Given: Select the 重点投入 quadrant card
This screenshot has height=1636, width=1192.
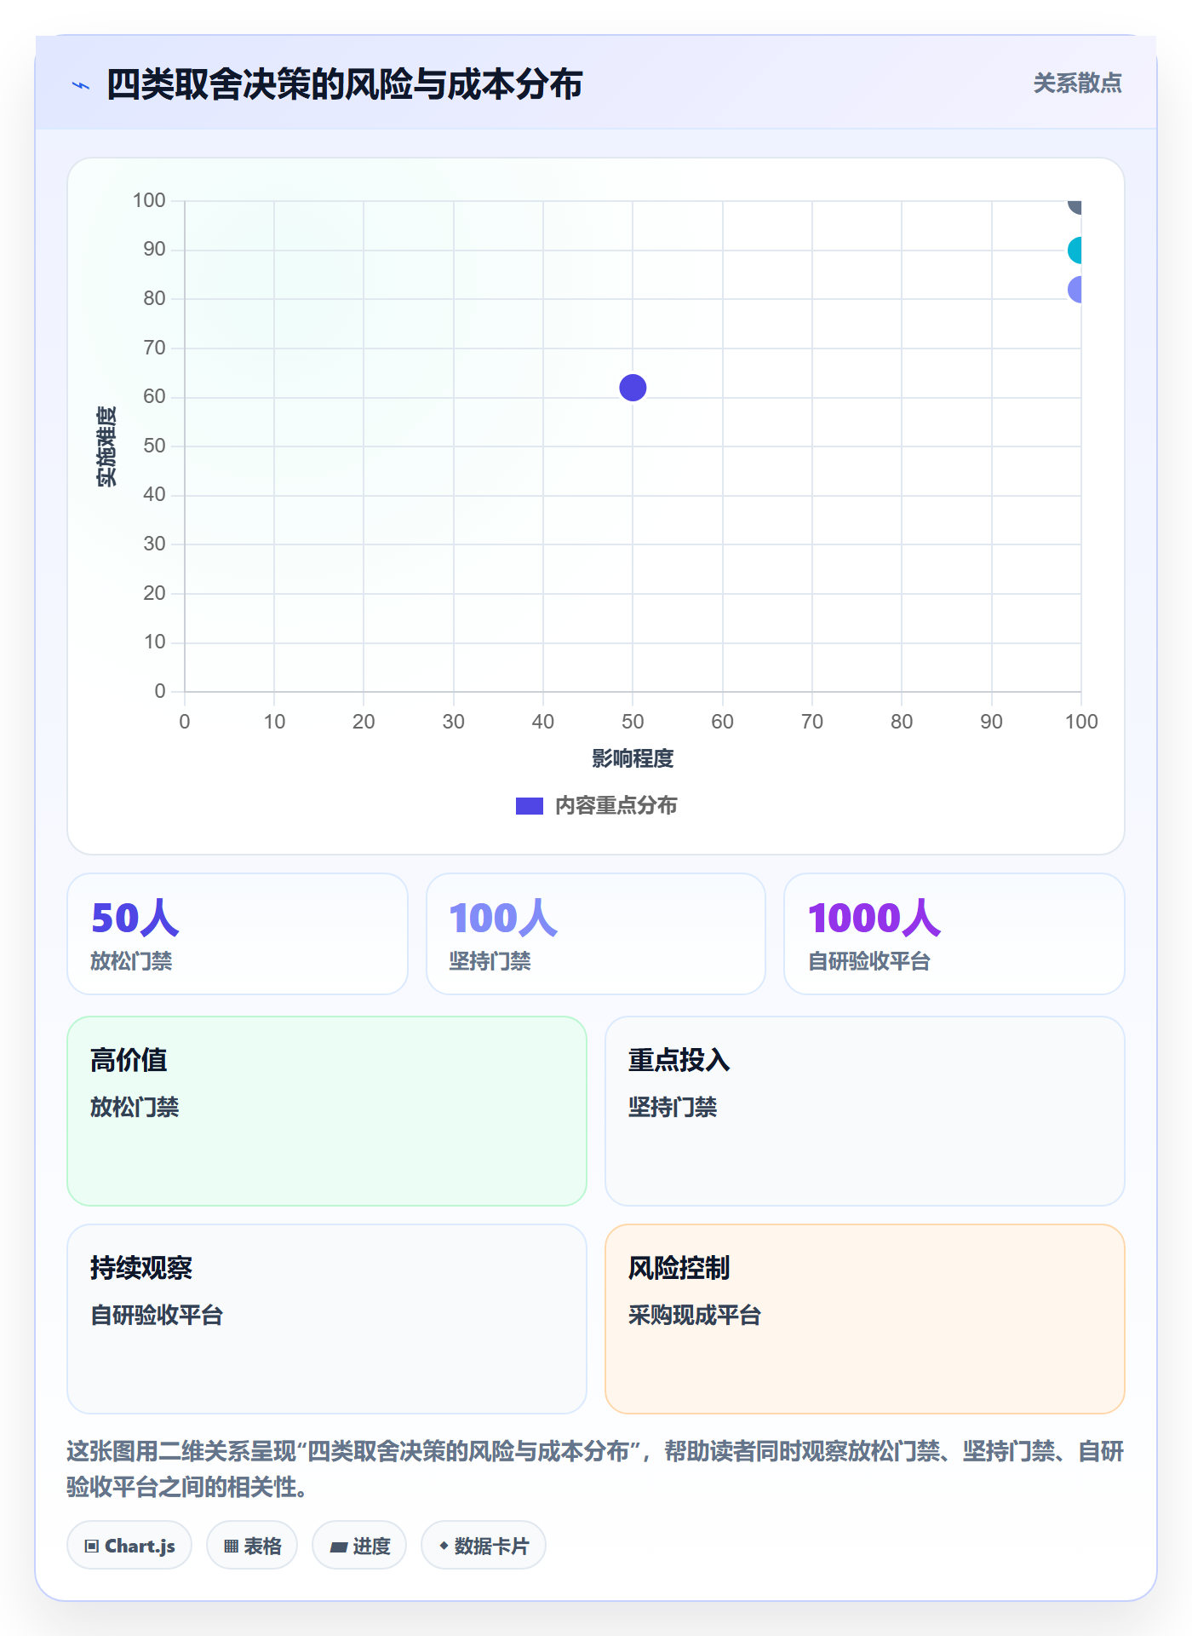Looking at the screenshot, I should pos(865,1111).
